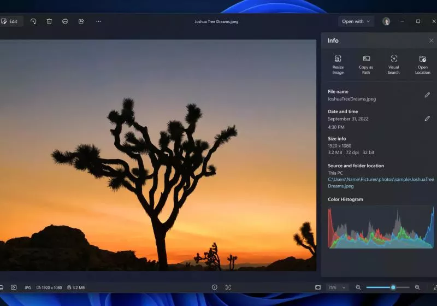Minimize the Photos window

click(402, 21)
